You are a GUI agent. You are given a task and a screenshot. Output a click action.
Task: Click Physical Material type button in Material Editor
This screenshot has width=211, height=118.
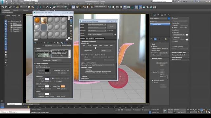coord(67,46)
